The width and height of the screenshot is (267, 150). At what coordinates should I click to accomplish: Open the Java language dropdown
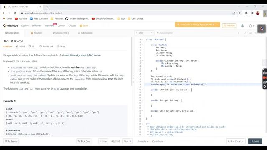click(x=144, y=33)
